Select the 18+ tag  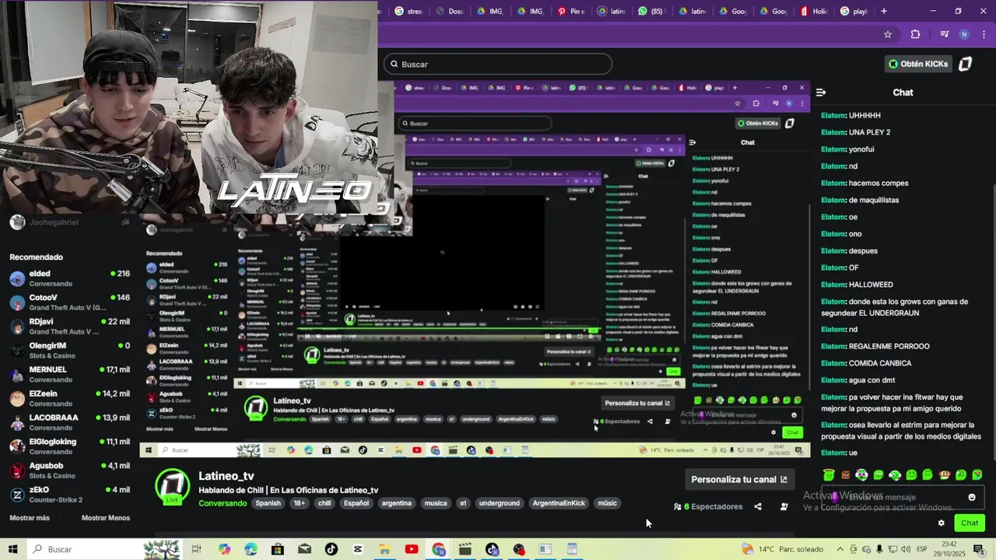click(300, 503)
